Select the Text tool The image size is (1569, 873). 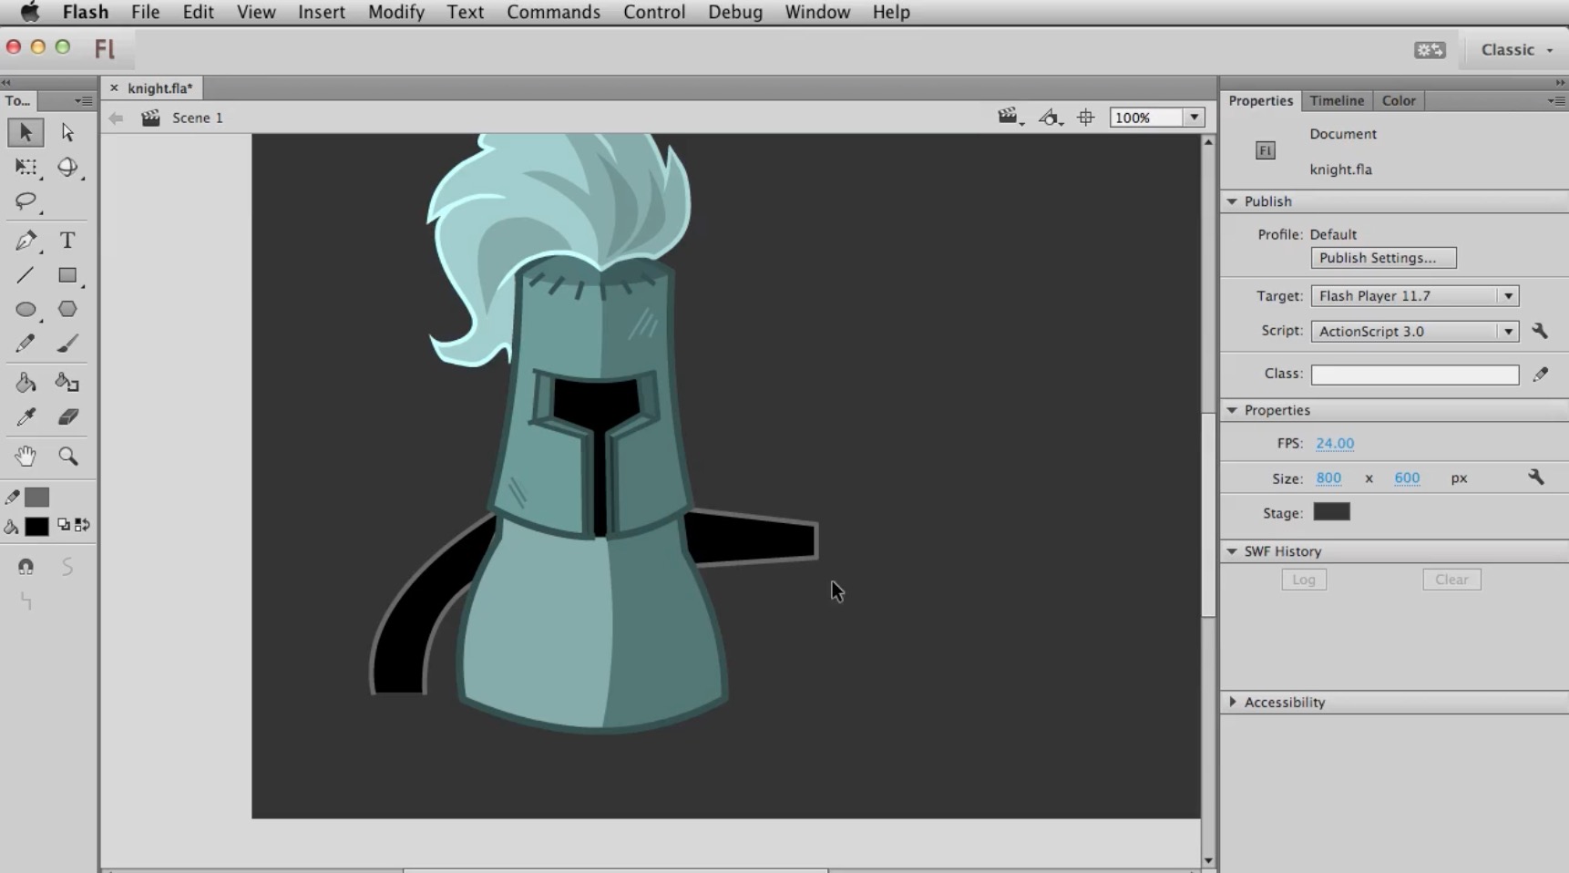(x=67, y=241)
